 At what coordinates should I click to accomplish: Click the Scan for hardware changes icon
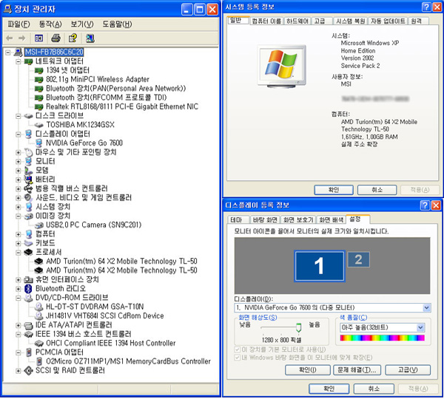(x=90, y=38)
